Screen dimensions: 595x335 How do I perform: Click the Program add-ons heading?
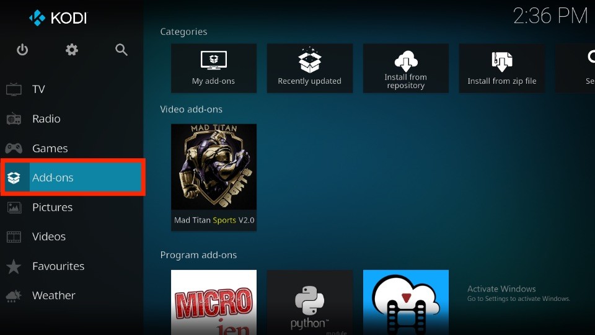(x=198, y=255)
